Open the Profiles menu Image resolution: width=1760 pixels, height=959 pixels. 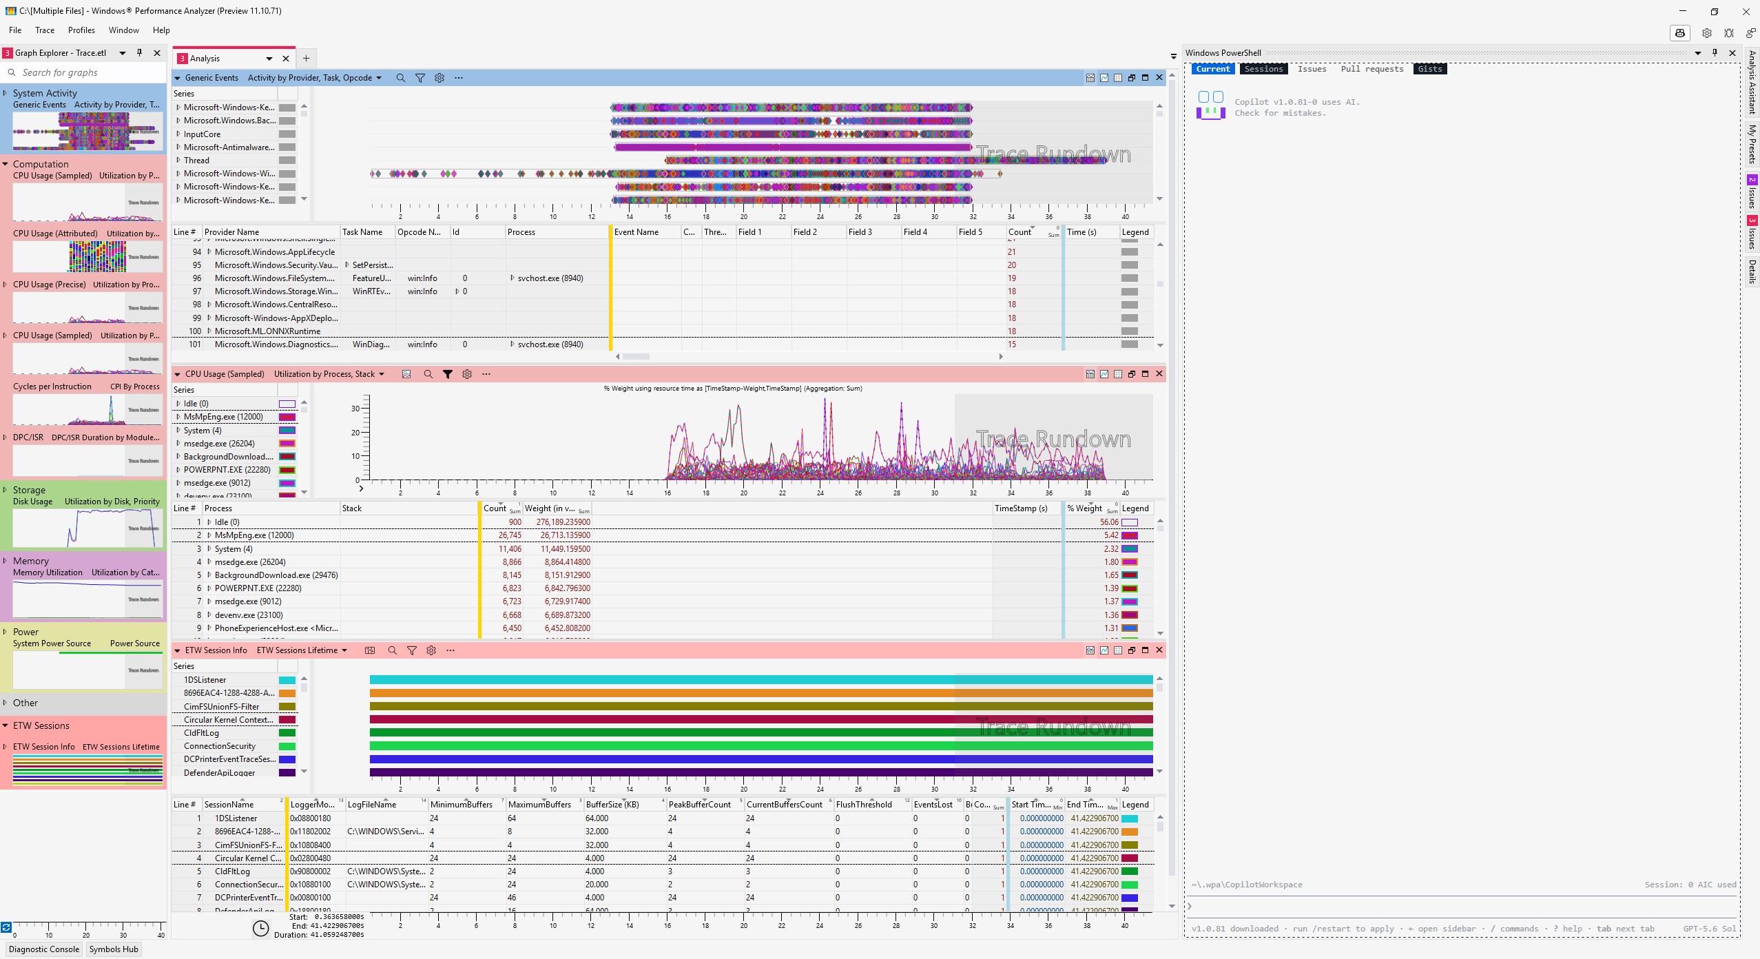(x=81, y=30)
